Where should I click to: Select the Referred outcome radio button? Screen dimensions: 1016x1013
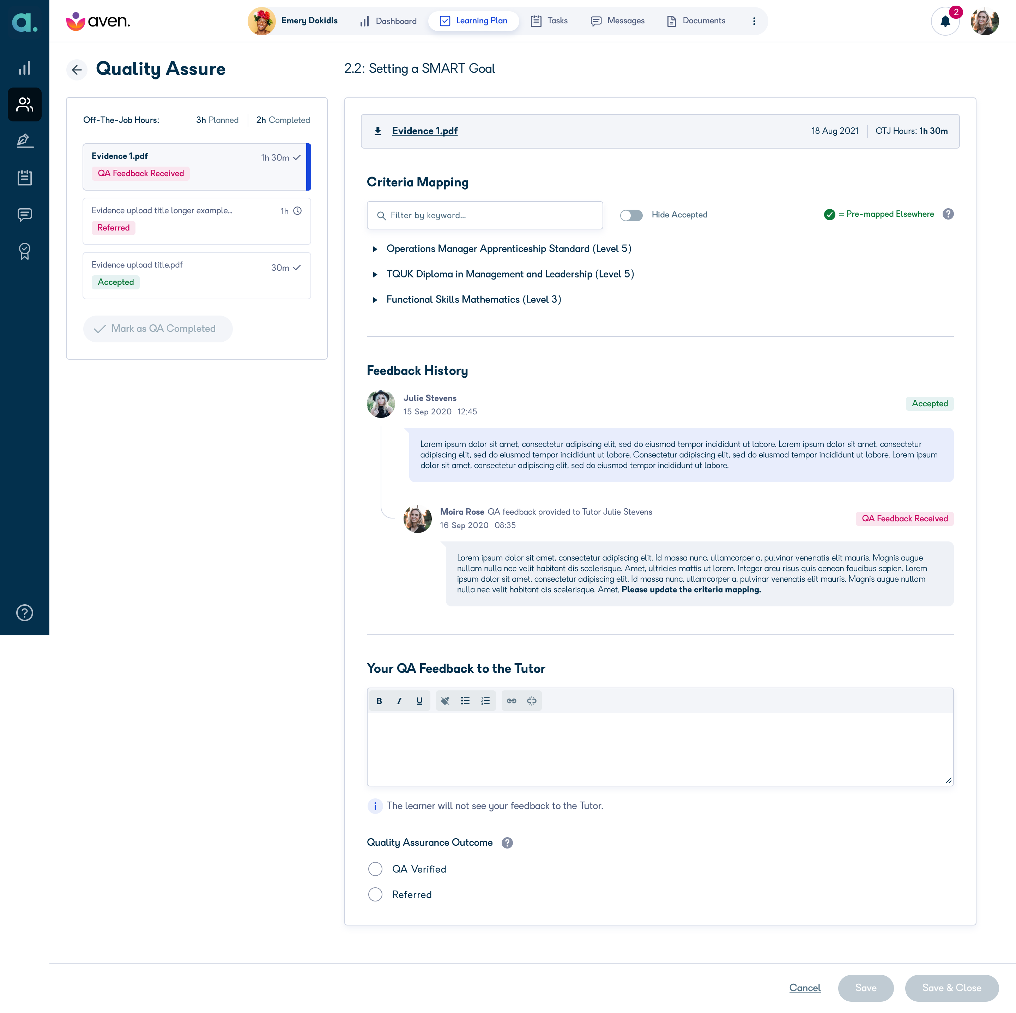(375, 895)
